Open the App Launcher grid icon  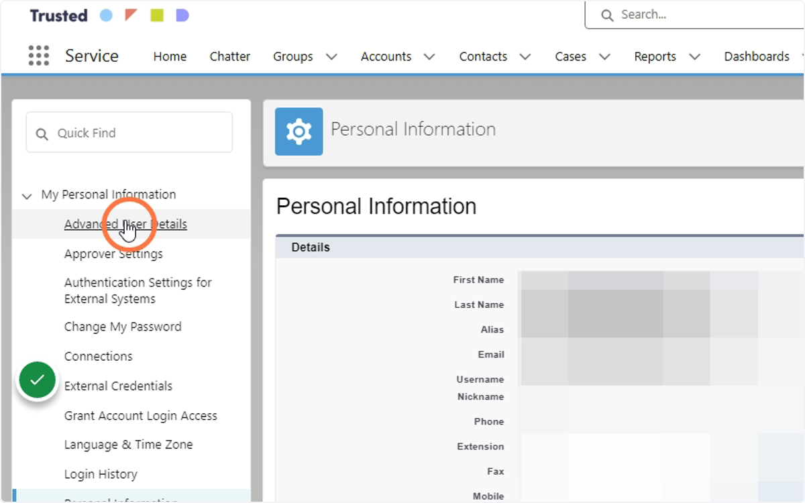click(39, 56)
